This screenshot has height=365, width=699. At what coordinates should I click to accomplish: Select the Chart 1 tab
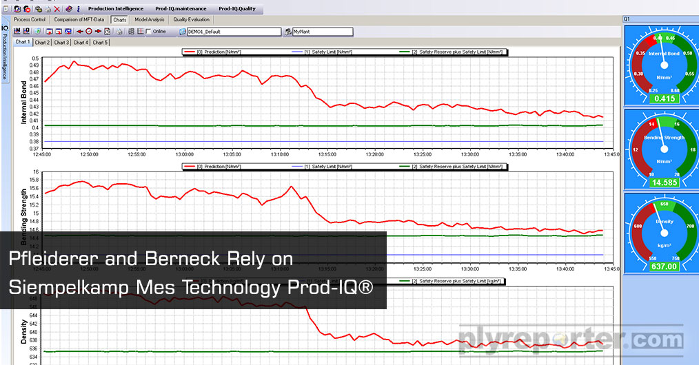23,42
